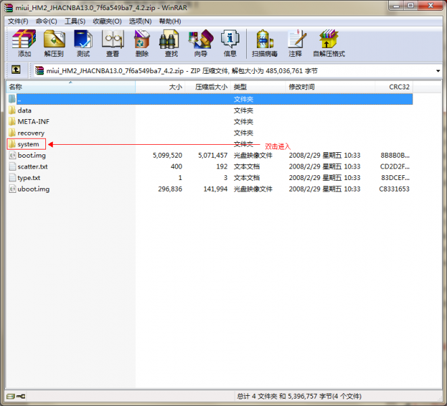Sort by Modified (修改时间) column header
Viewport: 447px width, 406px height.
pyautogui.click(x=330, y=87)
